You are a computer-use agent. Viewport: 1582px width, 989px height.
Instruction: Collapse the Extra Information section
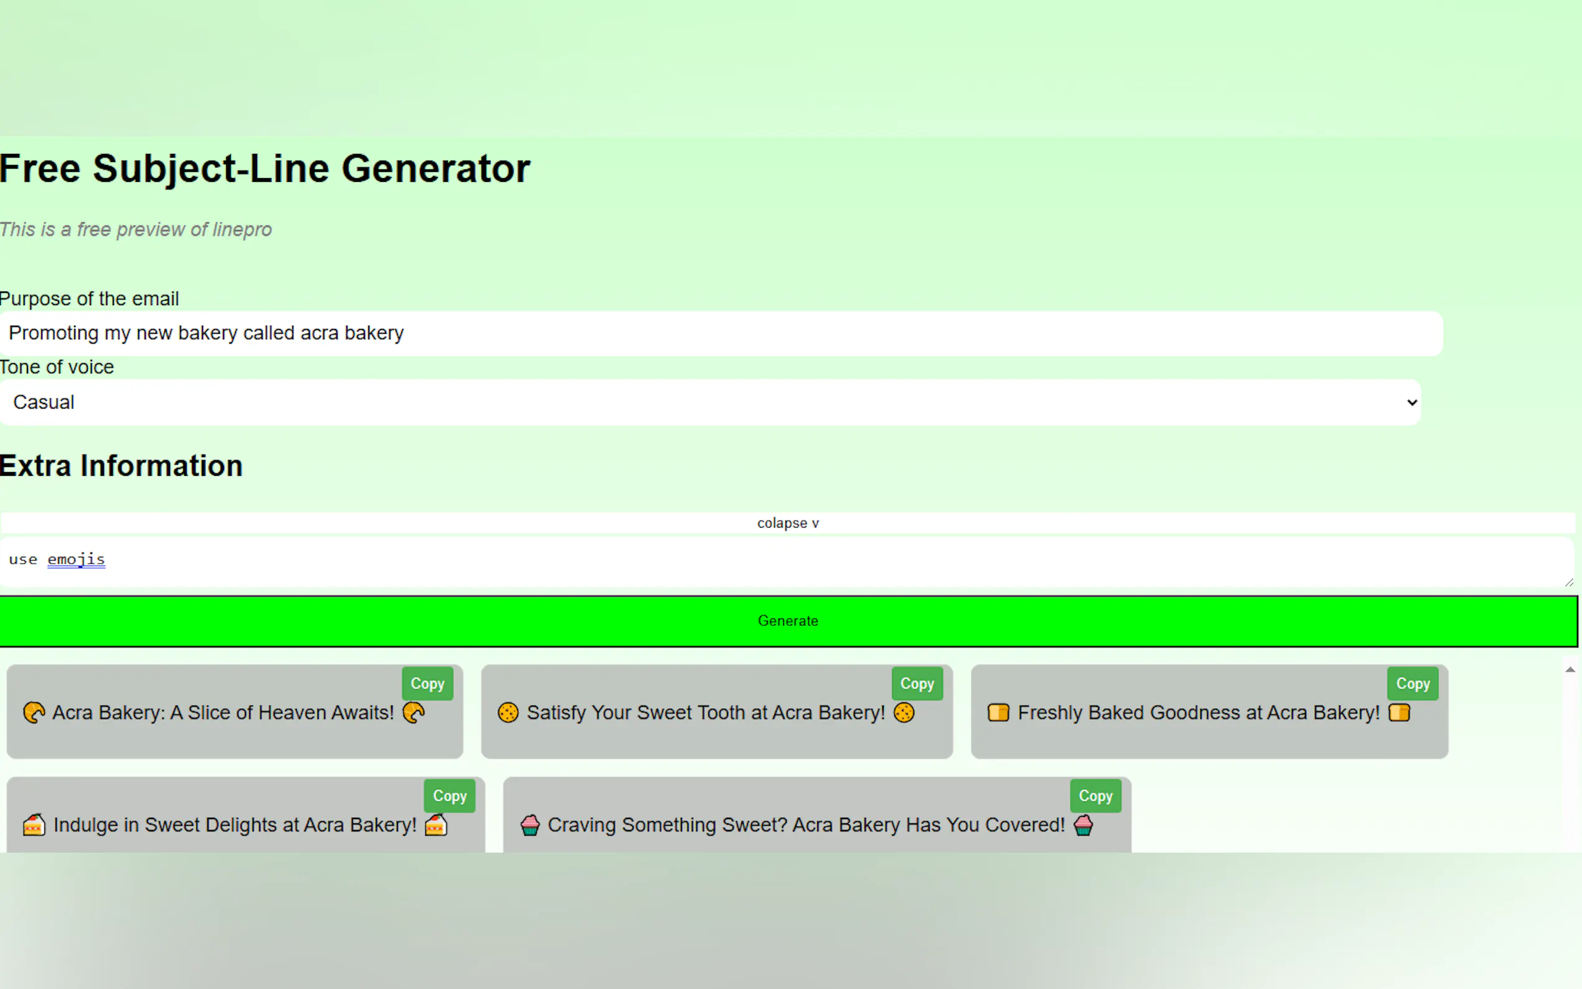[x=787, y=523]
